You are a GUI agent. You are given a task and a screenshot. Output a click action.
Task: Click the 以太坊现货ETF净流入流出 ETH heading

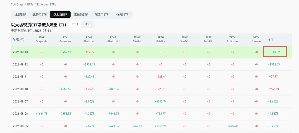39,25
